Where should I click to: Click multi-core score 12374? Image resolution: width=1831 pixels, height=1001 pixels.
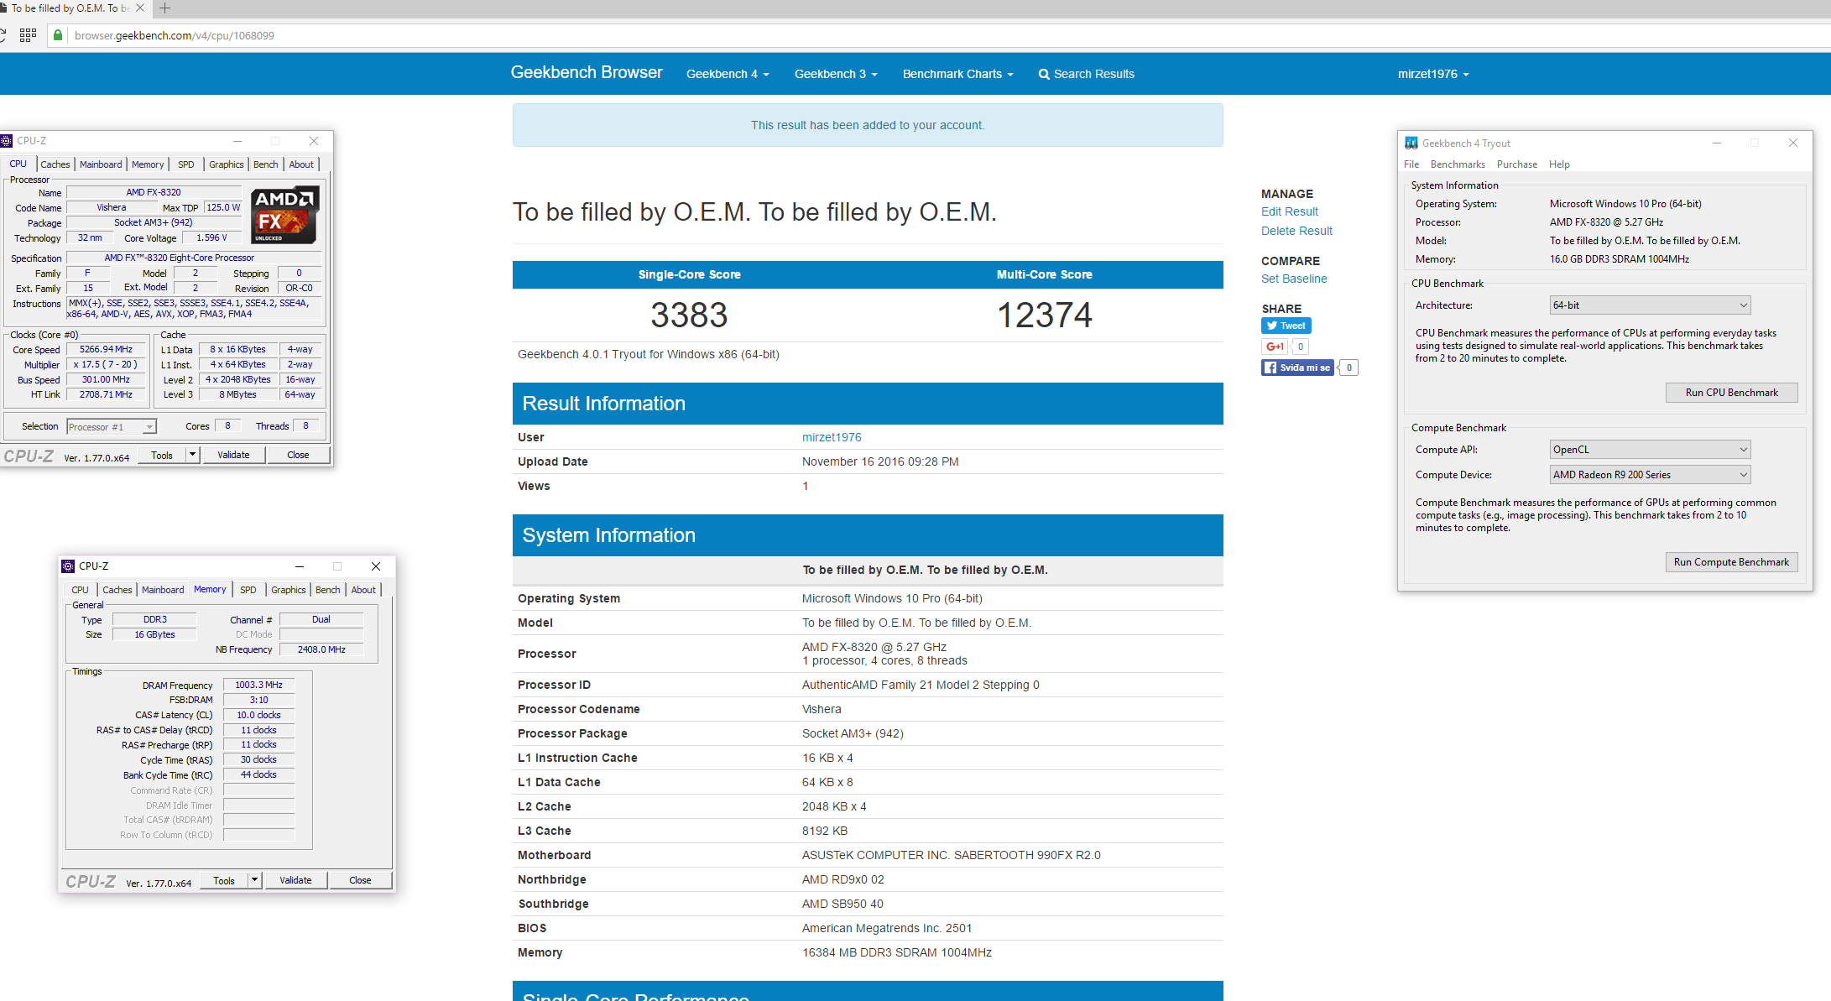[1045, 315]
